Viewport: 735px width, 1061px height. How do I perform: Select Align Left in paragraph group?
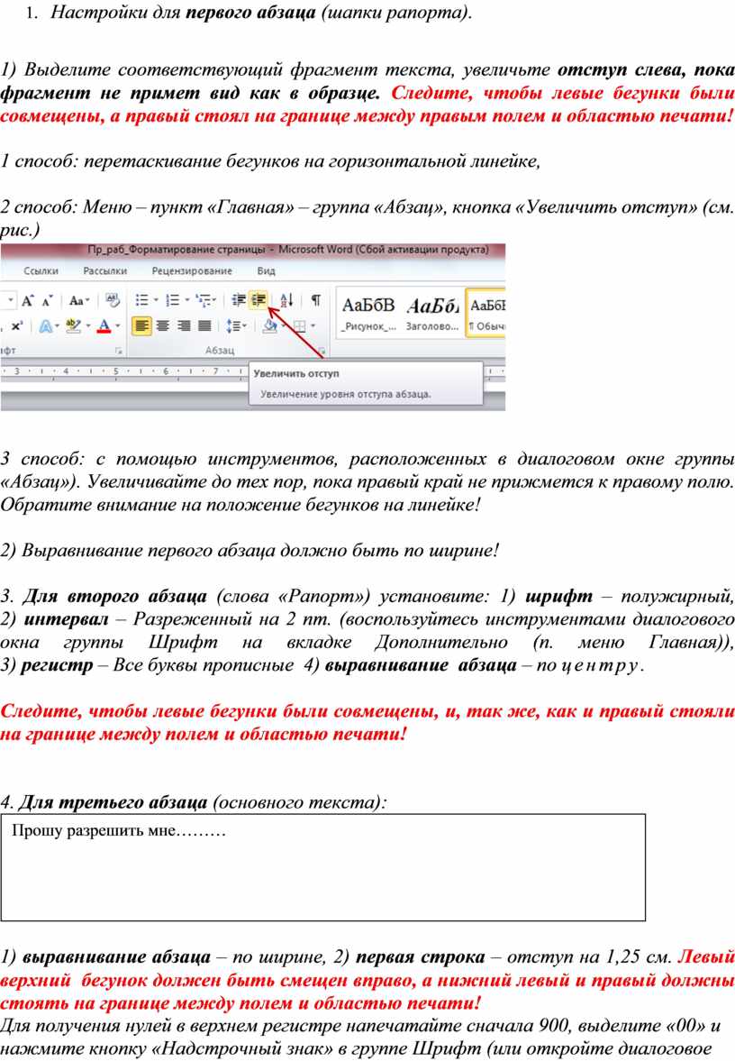pyautogui.click(x=141, y=325)
